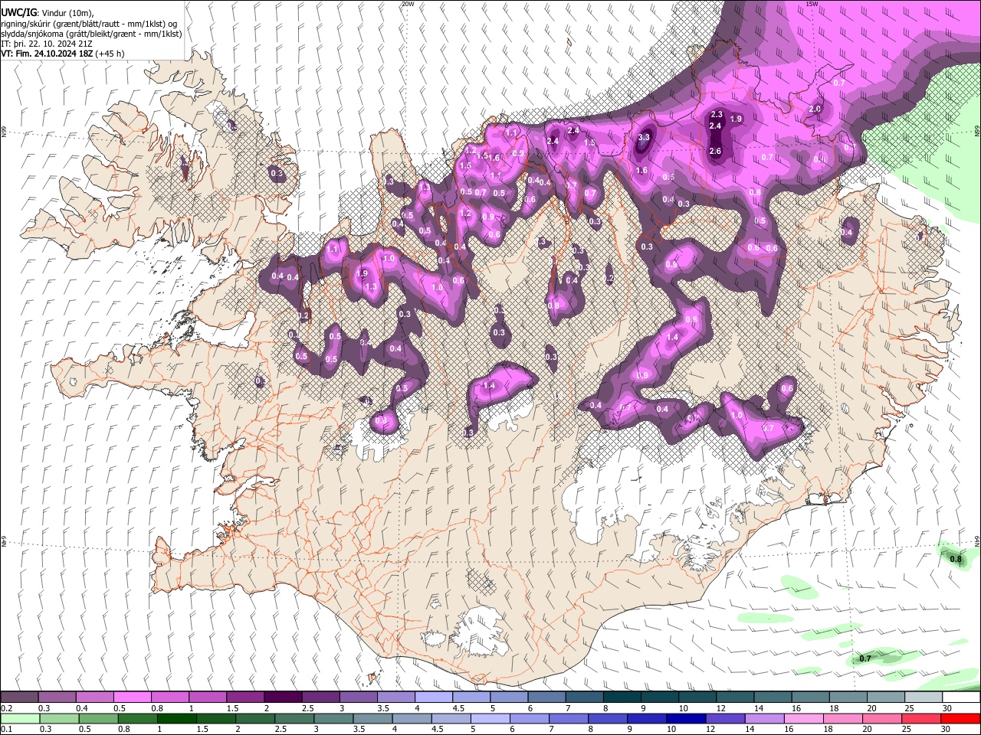Viewport: 981px width, 735px height.
Task: Click the lower legend swatch starting at 2.5
Action: point(294,718)
